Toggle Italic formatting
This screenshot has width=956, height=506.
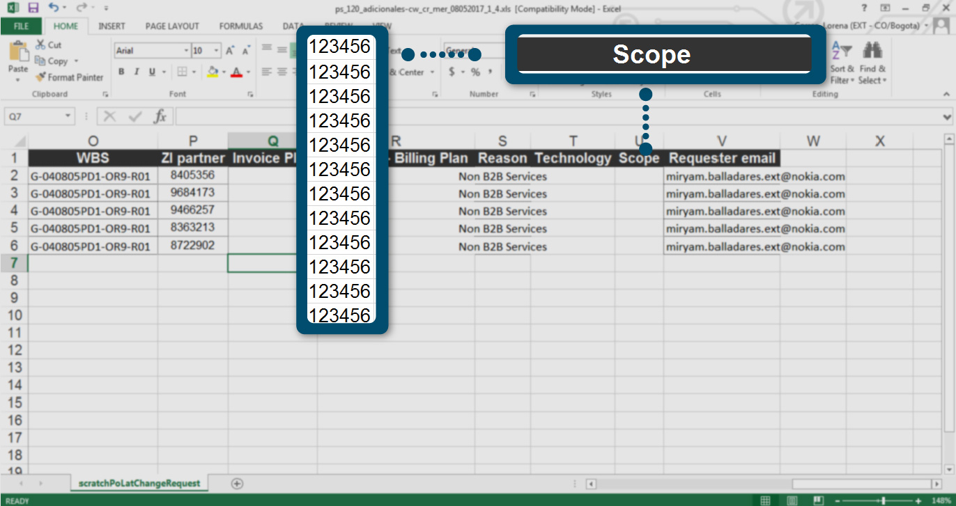(136, 72)
